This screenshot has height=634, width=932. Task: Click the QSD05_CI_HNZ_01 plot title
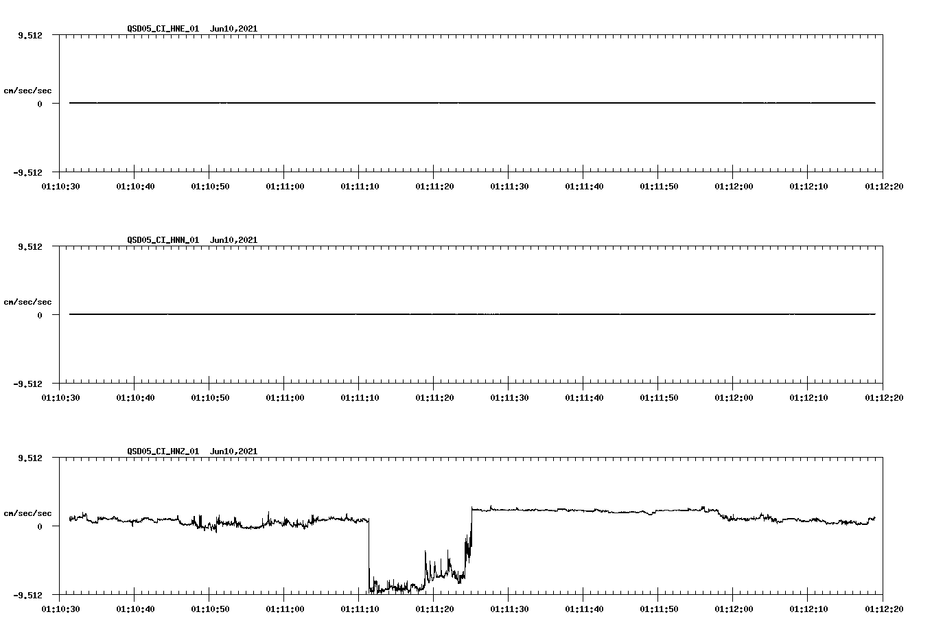[192, 451]
